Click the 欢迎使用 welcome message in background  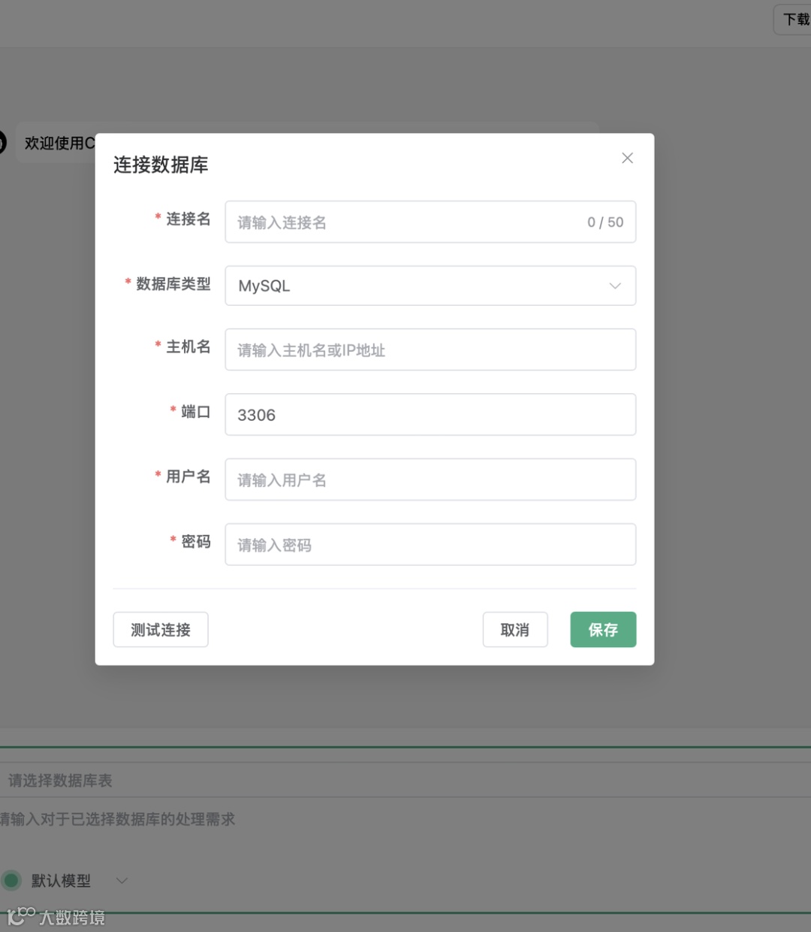point(60,143)
